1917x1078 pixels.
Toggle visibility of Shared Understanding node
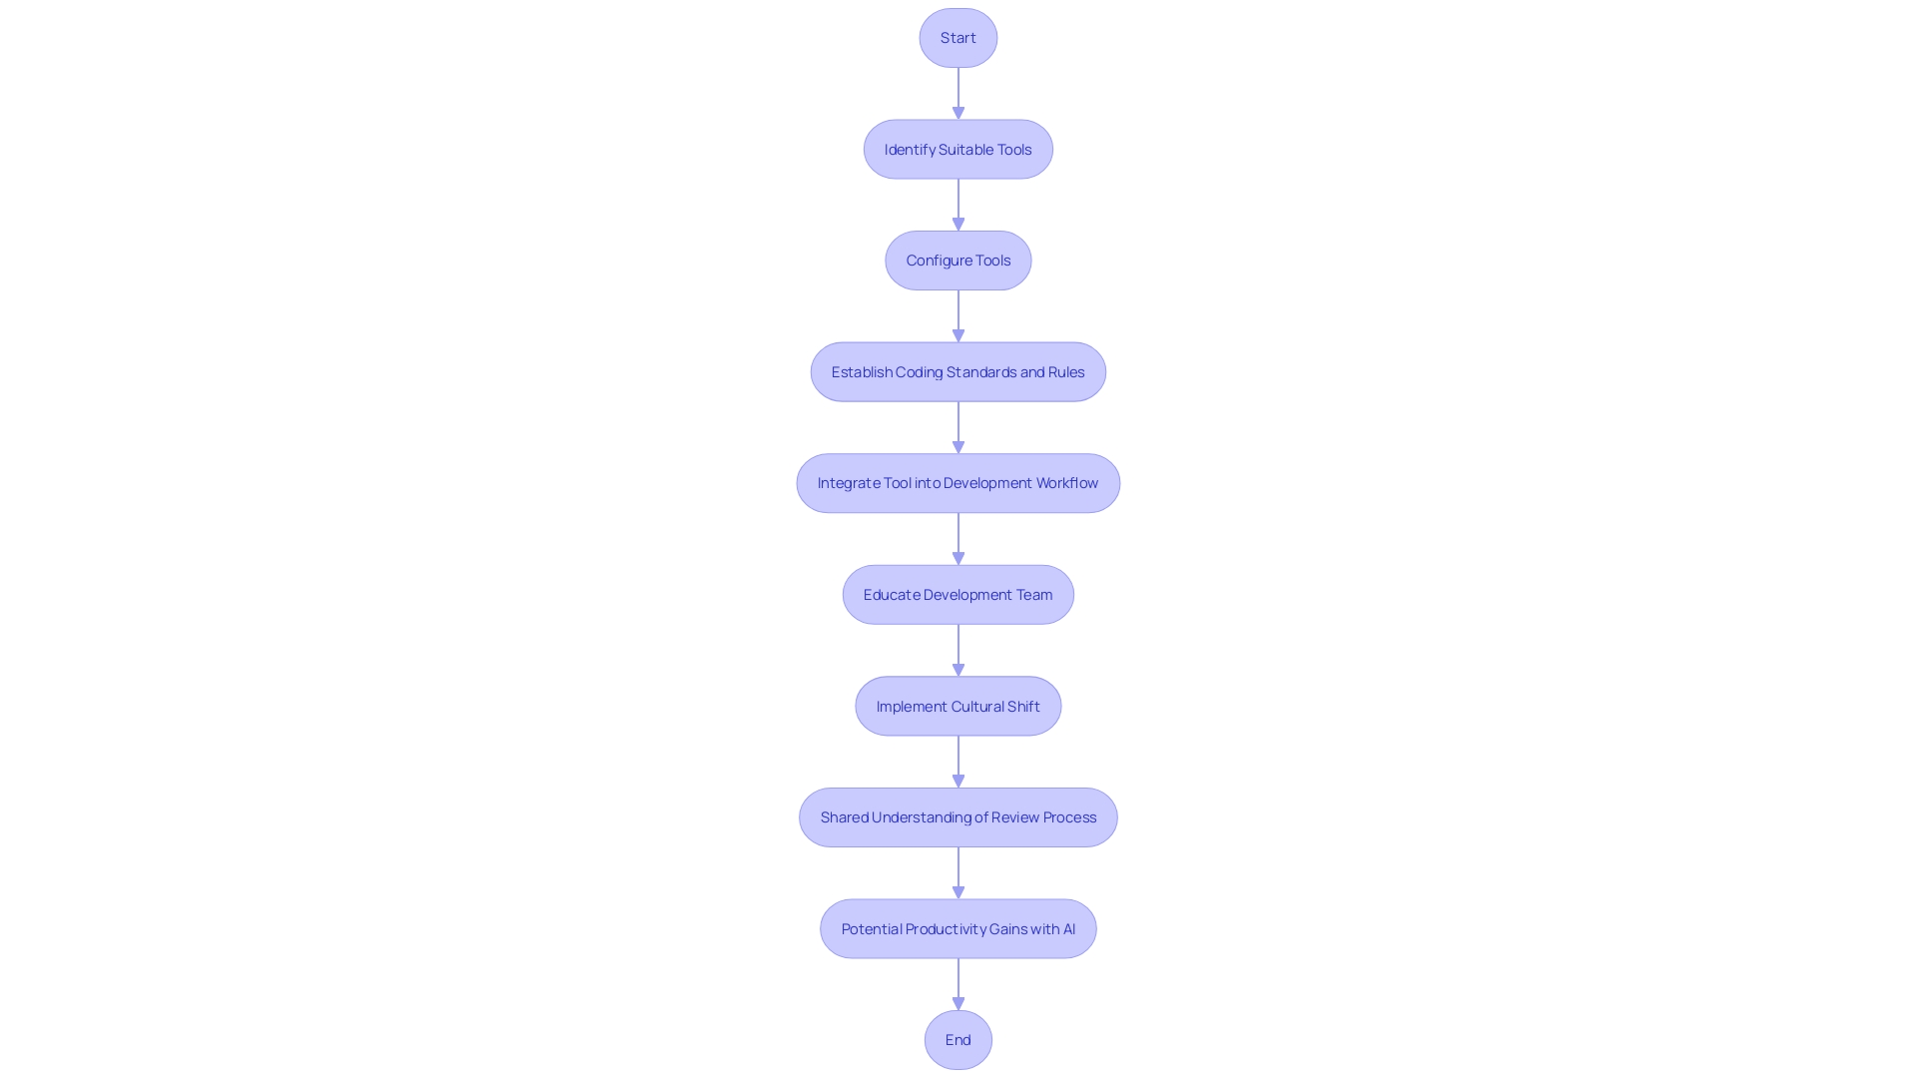(x=958, y=817)
